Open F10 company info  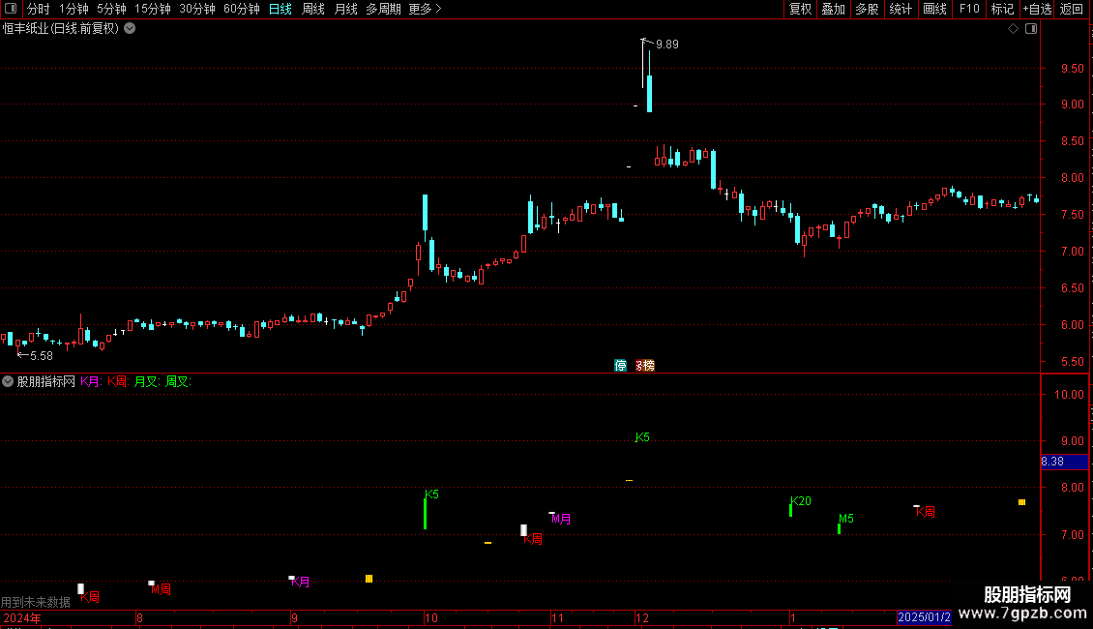point(969,9)
